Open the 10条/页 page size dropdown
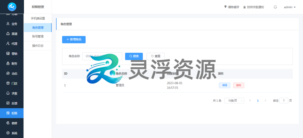 [x=234, y=101]
